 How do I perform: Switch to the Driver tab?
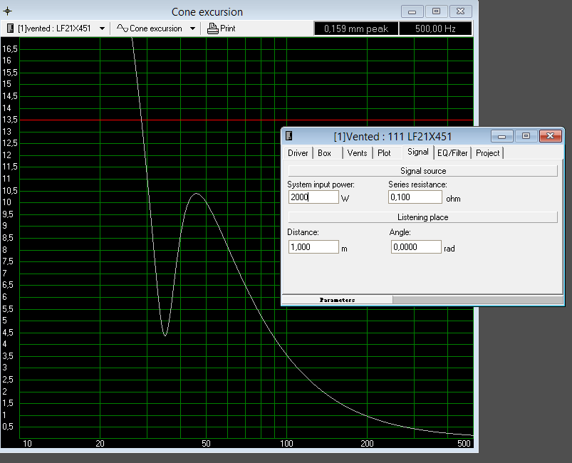pos(298,153)
